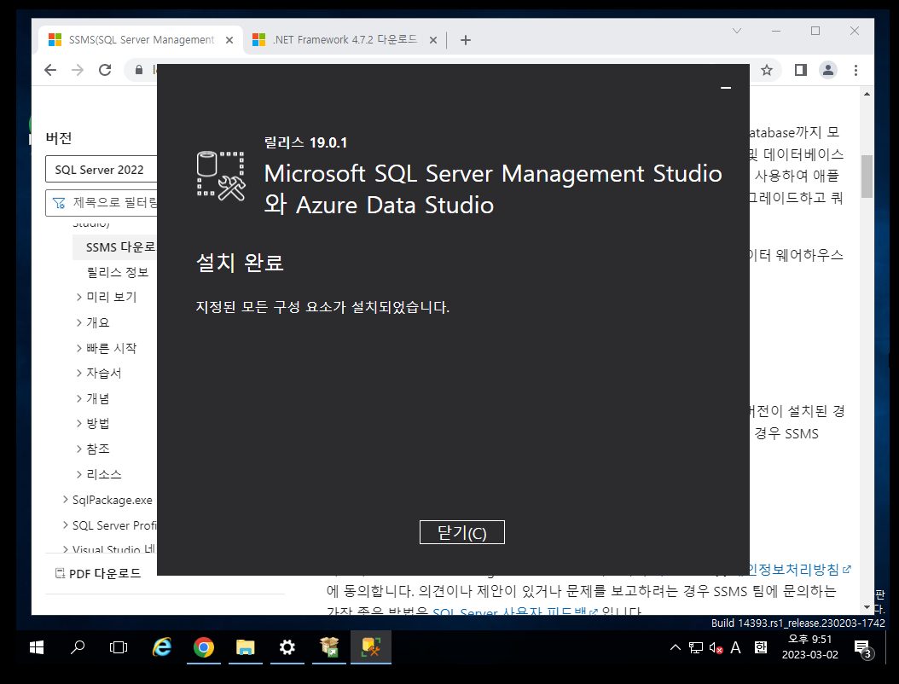
Task: Open the Action Center notifications icon
Action: 863,648
